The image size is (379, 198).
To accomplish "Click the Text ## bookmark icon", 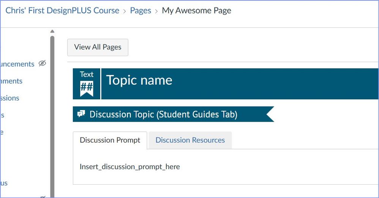I will [x=87, y=84].
